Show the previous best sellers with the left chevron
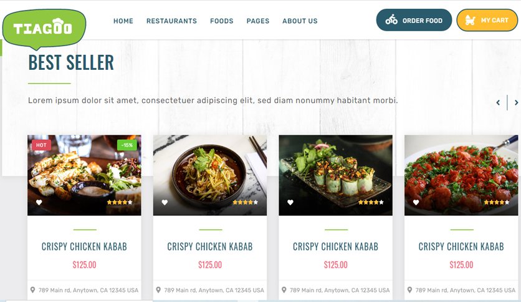 click(498, 102)
